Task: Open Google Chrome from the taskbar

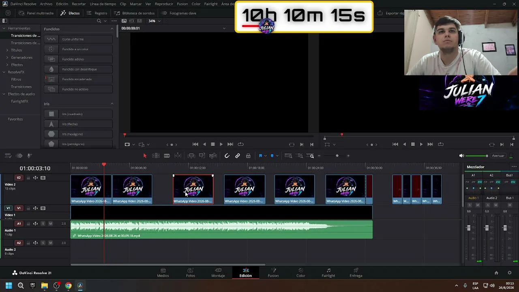Action: [x=68, y=286]
